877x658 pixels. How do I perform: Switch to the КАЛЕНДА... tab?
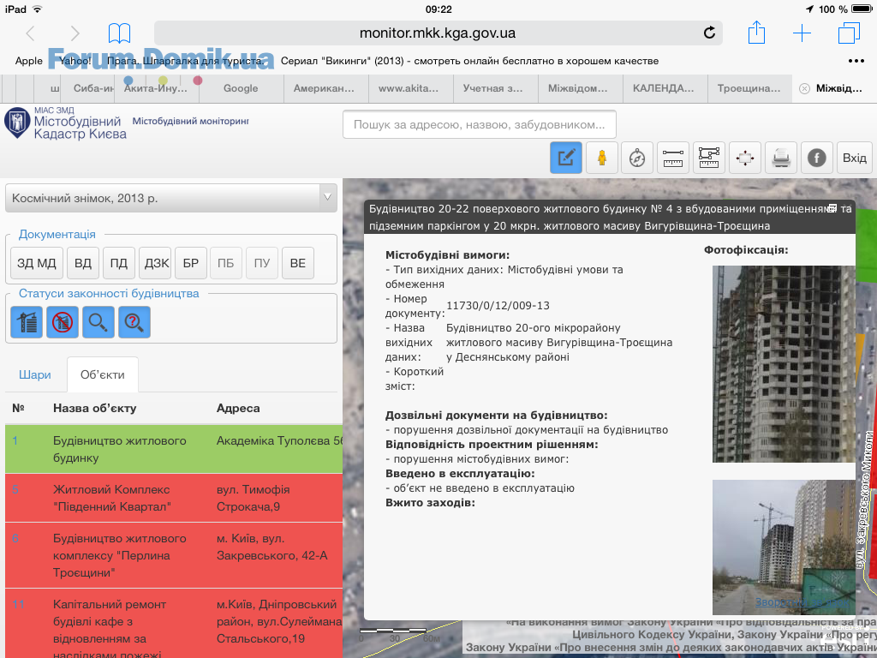[x=664, y=88]
